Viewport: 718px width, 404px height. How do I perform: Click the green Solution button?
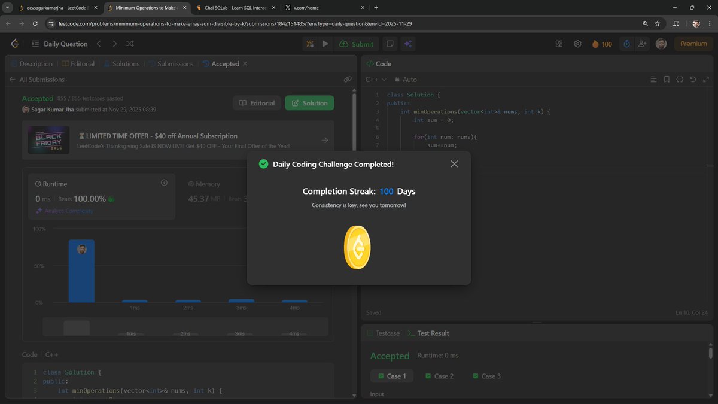pyautogui.click(x=309, y=103)
